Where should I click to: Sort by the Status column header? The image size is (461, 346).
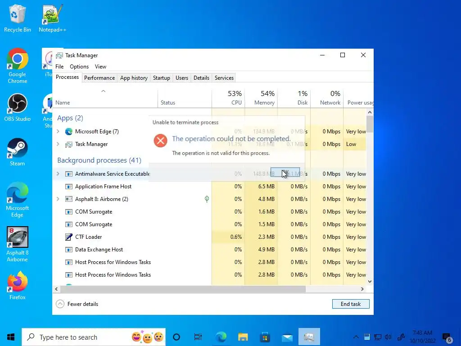(185, 99)
